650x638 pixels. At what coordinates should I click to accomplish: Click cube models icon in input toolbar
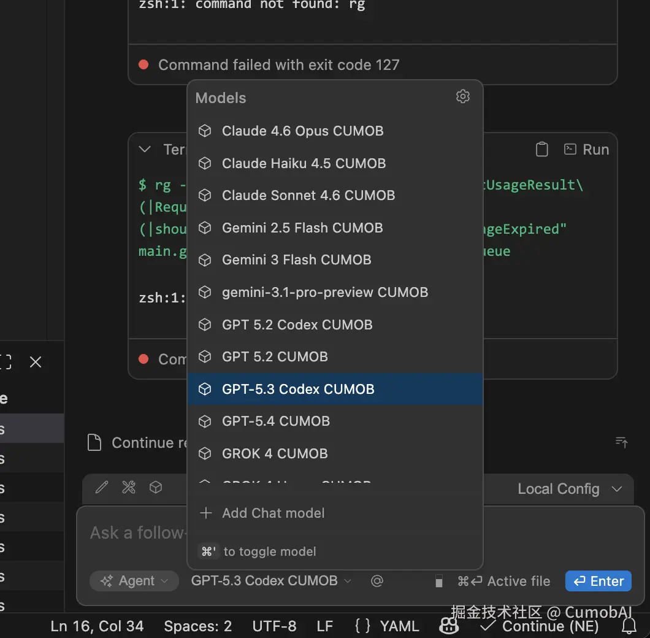click(156, 487)
